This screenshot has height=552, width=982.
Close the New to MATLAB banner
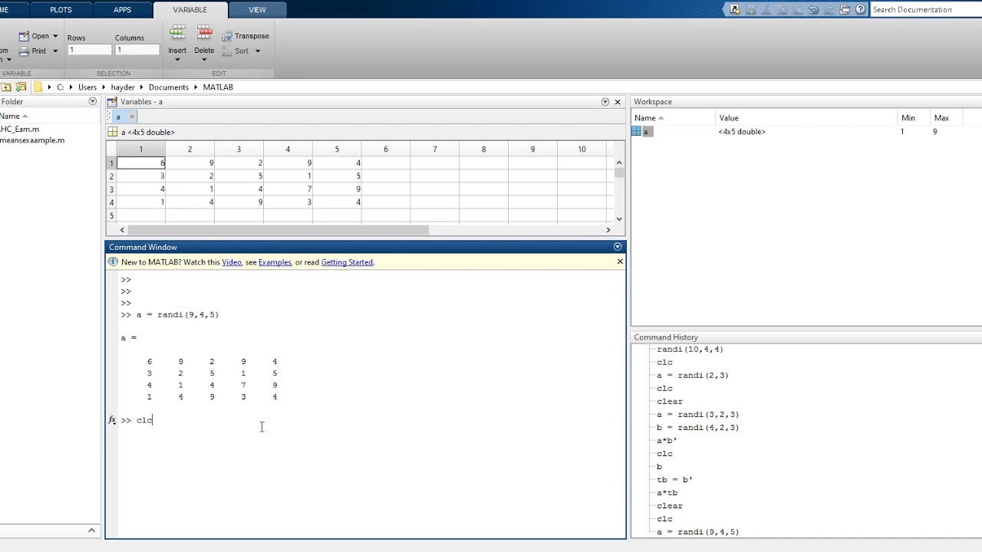[x=620, y=261]
